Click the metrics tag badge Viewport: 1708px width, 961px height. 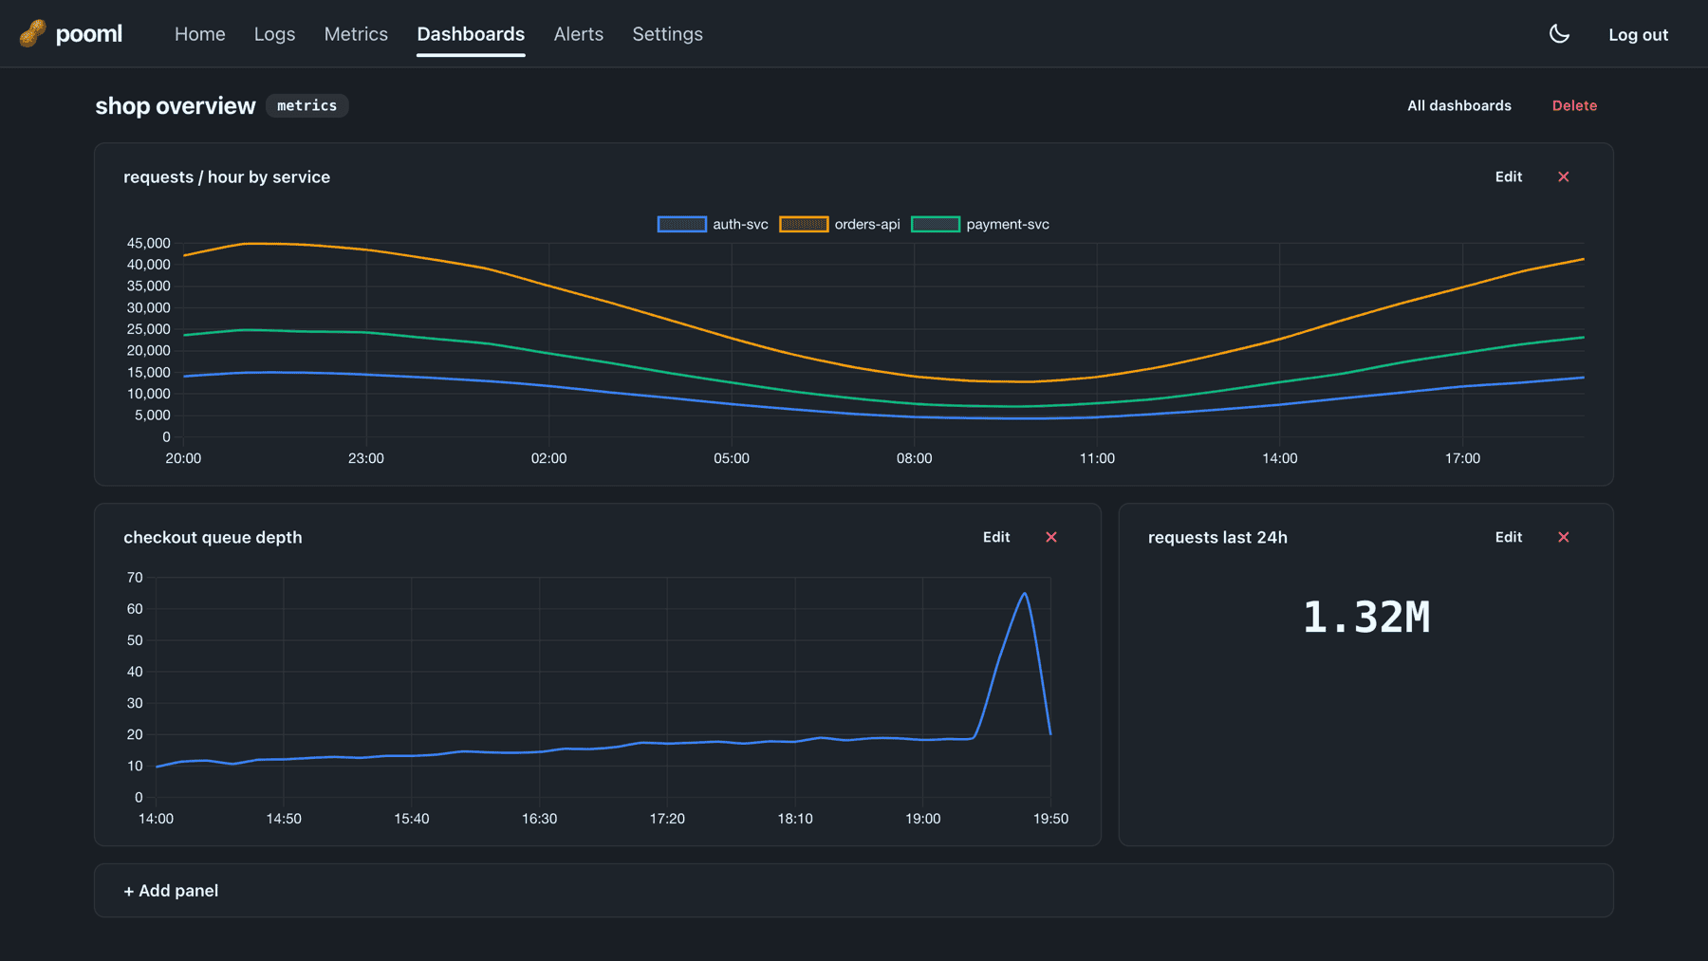(306, 105)
